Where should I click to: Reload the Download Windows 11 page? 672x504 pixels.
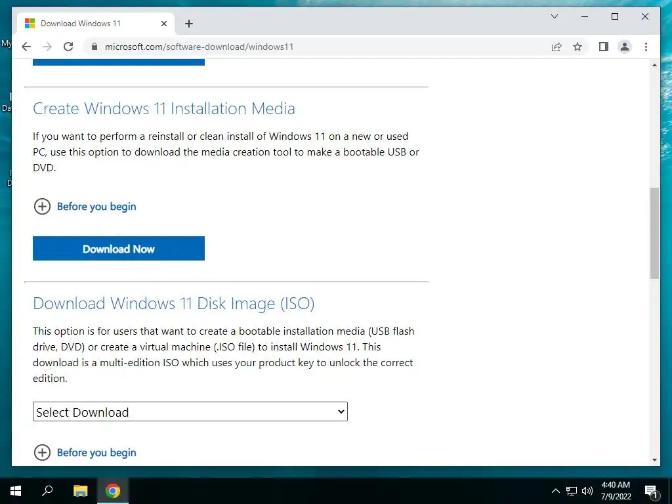(x=68, y=47)
